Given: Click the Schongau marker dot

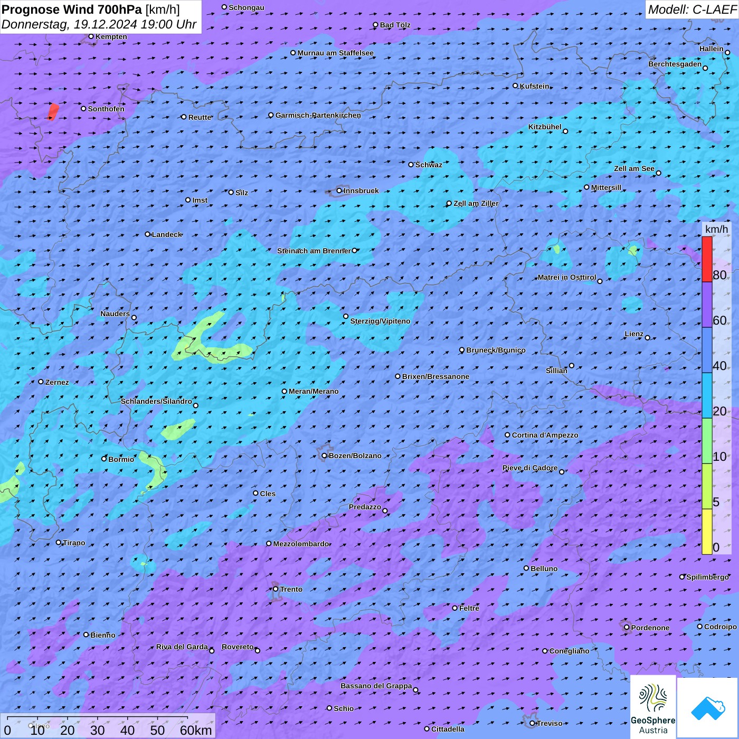Looking at the screenshot, I should (x=224, y=7).
